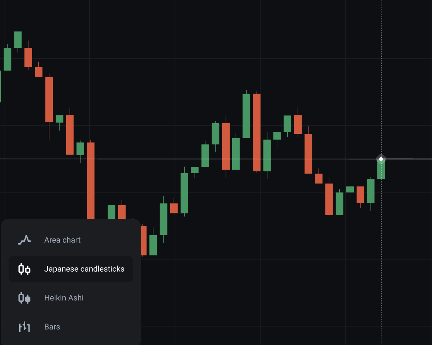Click the Japanese candlesticks icon
432x345 pixels.
coord(24,269)
